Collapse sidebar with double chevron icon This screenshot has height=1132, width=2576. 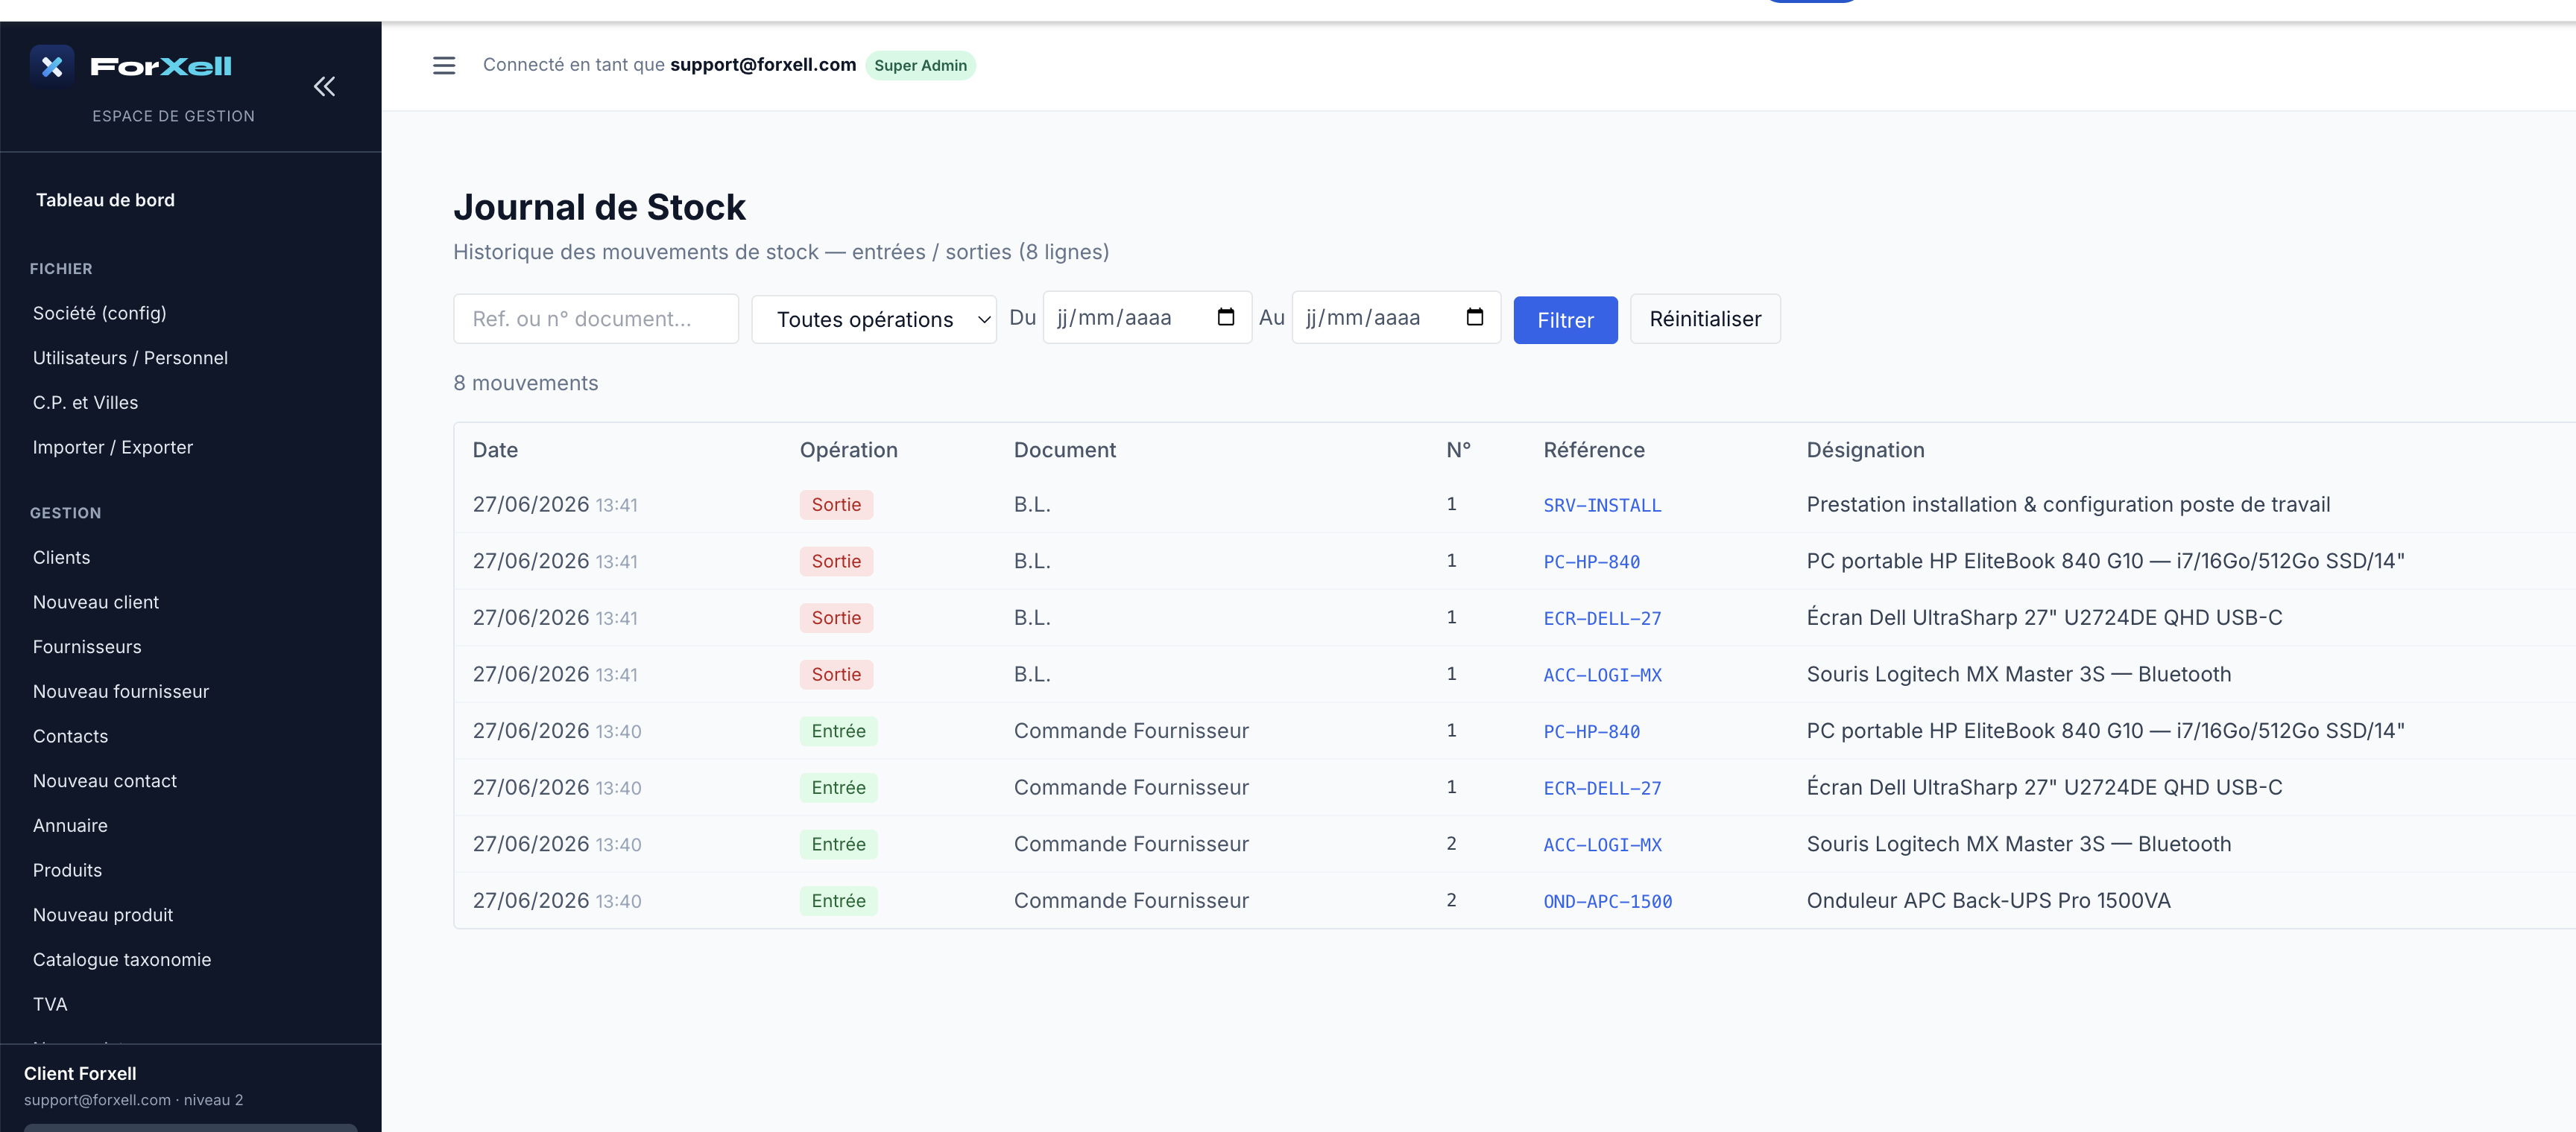(x=324, y=87)
